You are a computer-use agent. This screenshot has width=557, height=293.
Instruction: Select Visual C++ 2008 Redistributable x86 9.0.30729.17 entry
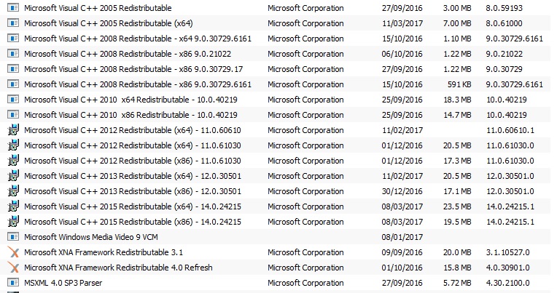pos(133,69)
